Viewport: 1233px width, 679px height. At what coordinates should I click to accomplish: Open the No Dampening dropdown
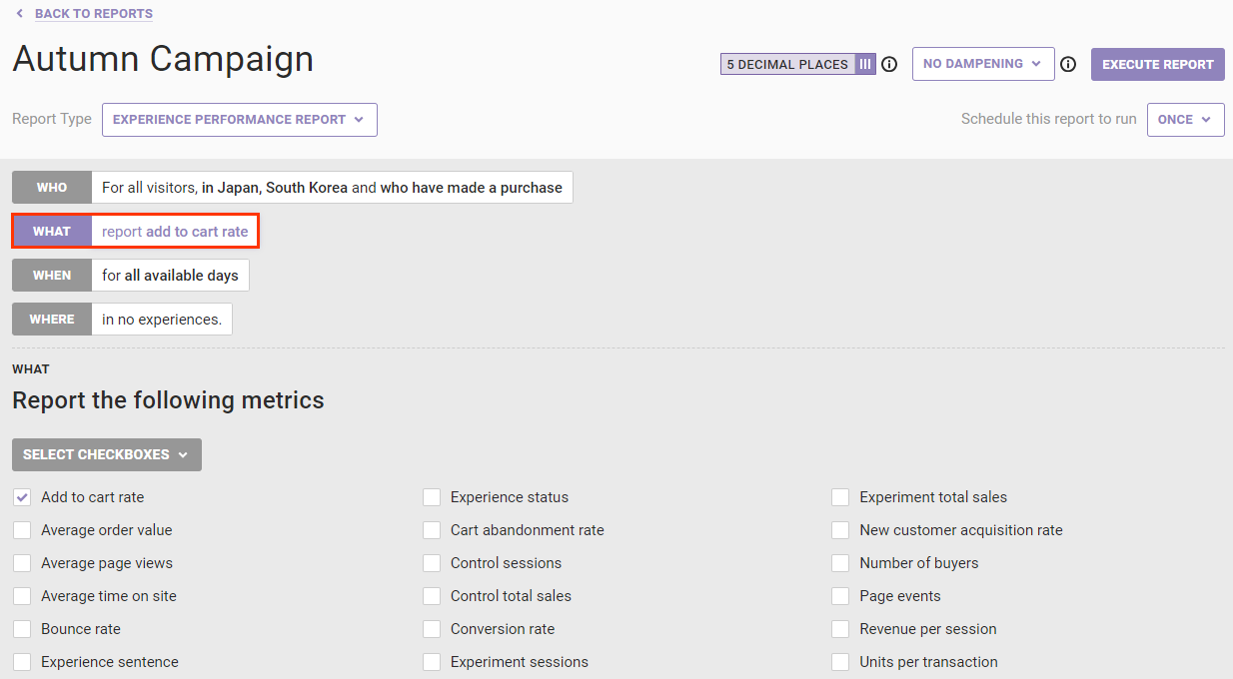(982, 64)
